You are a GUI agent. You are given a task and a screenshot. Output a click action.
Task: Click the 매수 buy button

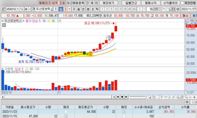pyautogui.click(x=185, y=16)
